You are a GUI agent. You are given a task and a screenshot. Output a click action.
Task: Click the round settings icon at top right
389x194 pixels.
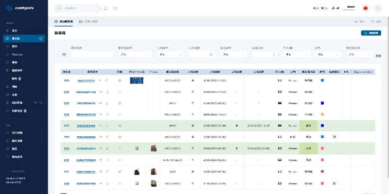coord(378,8)
